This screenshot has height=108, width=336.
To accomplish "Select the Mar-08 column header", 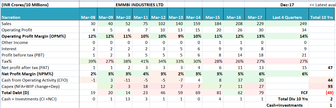I will click(x=88, y=18).
